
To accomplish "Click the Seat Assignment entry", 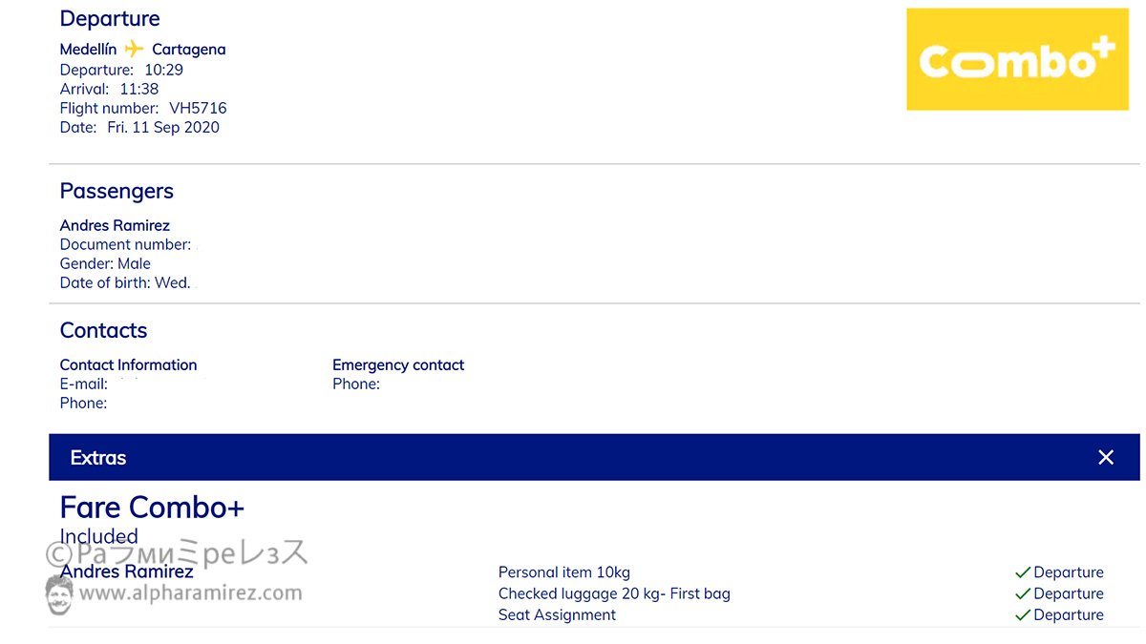I will [557, 615].
